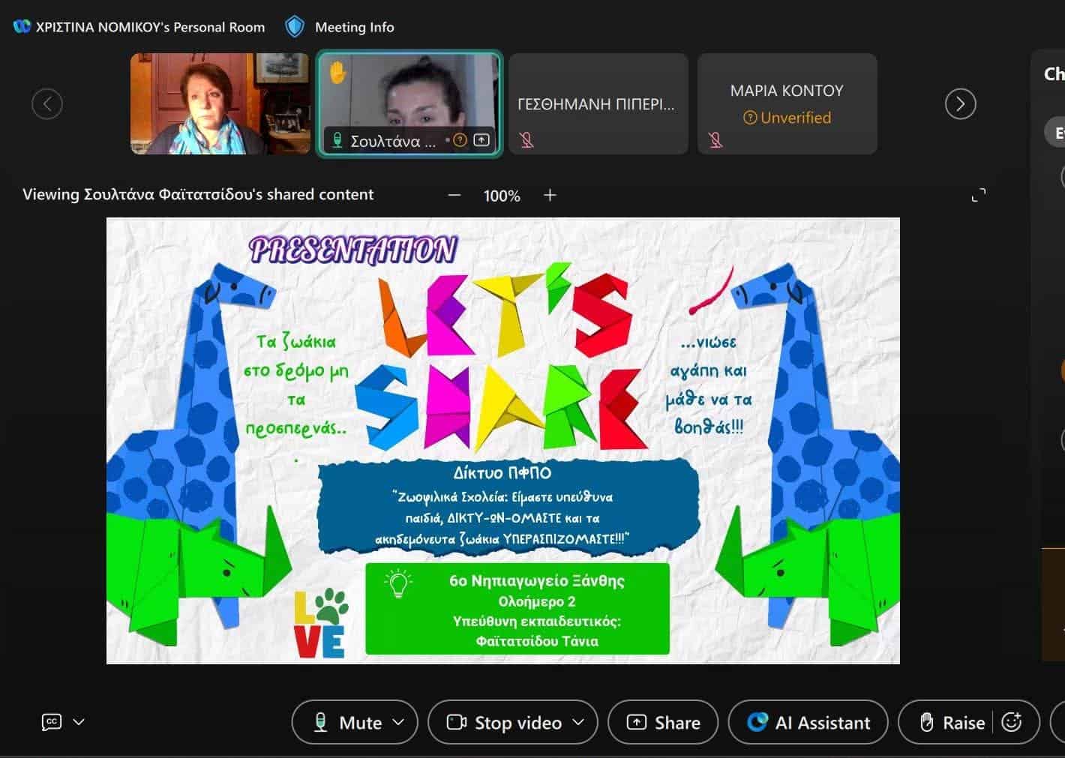Viewport: 1065px width, 758px height.
Task: Click the Share button
Action: coord(663,723)
